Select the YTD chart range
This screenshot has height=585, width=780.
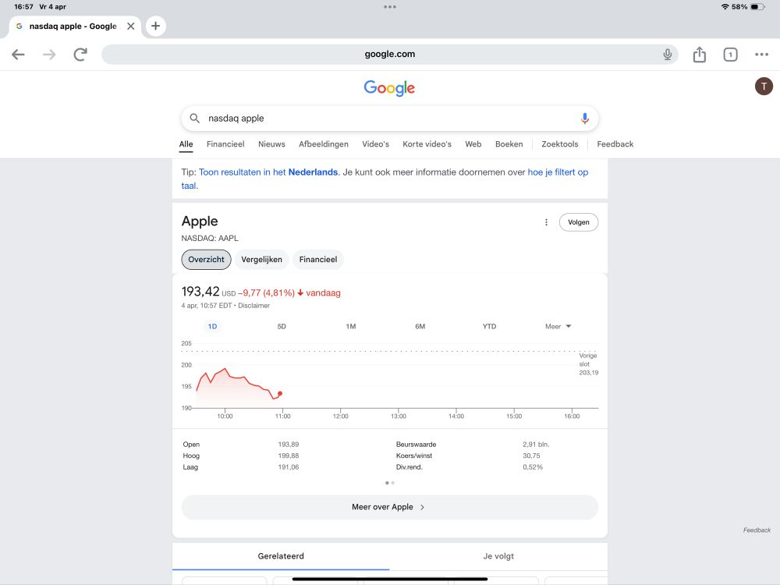click(x=489, y=326)
